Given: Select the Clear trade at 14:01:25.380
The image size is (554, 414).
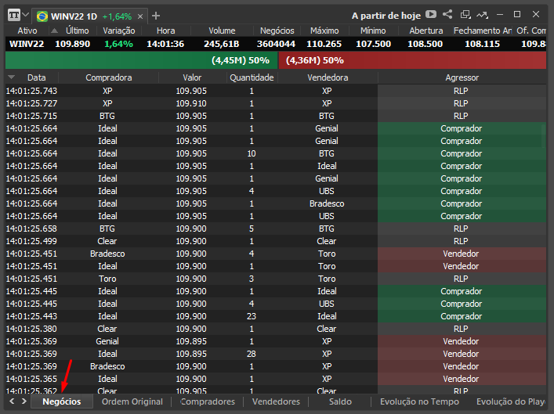Looking at the screenshot, I should click(x=276, y=329).
